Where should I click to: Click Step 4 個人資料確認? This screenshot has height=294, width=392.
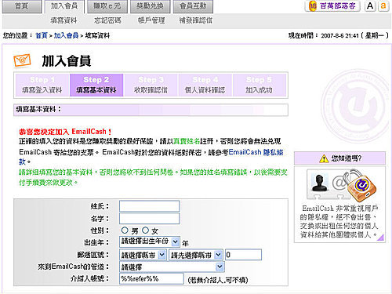pos(205,85)
